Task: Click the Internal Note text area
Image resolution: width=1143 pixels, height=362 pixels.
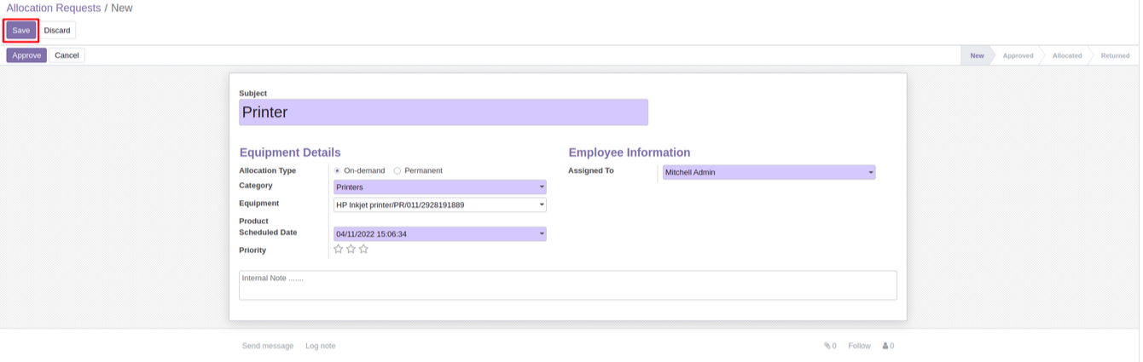Action: [x=567, y=285]
